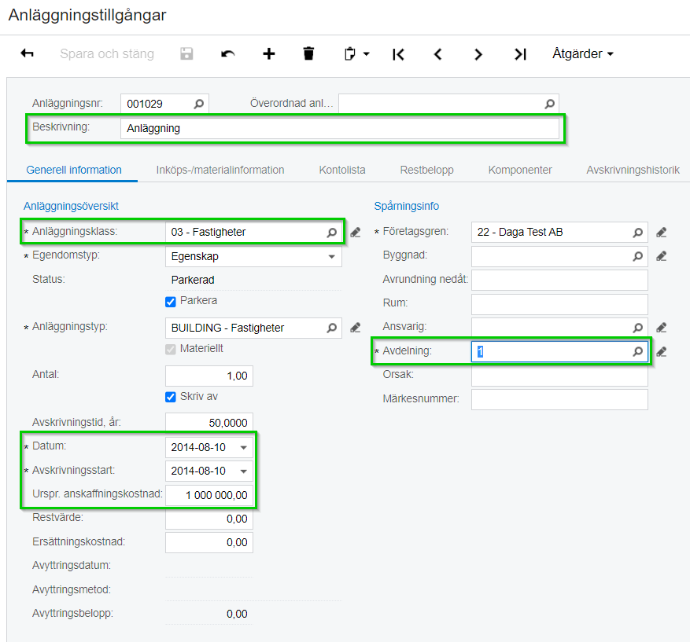Open Byggnad lookup magnifier
The image size is (690, 642).
coord(637,256)
